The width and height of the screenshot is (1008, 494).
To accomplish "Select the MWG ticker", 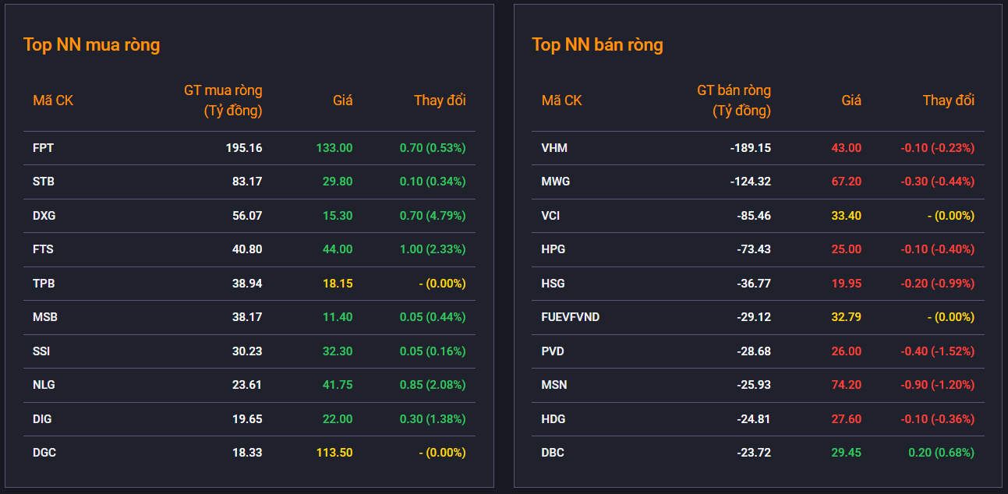I will coord(556,182).
